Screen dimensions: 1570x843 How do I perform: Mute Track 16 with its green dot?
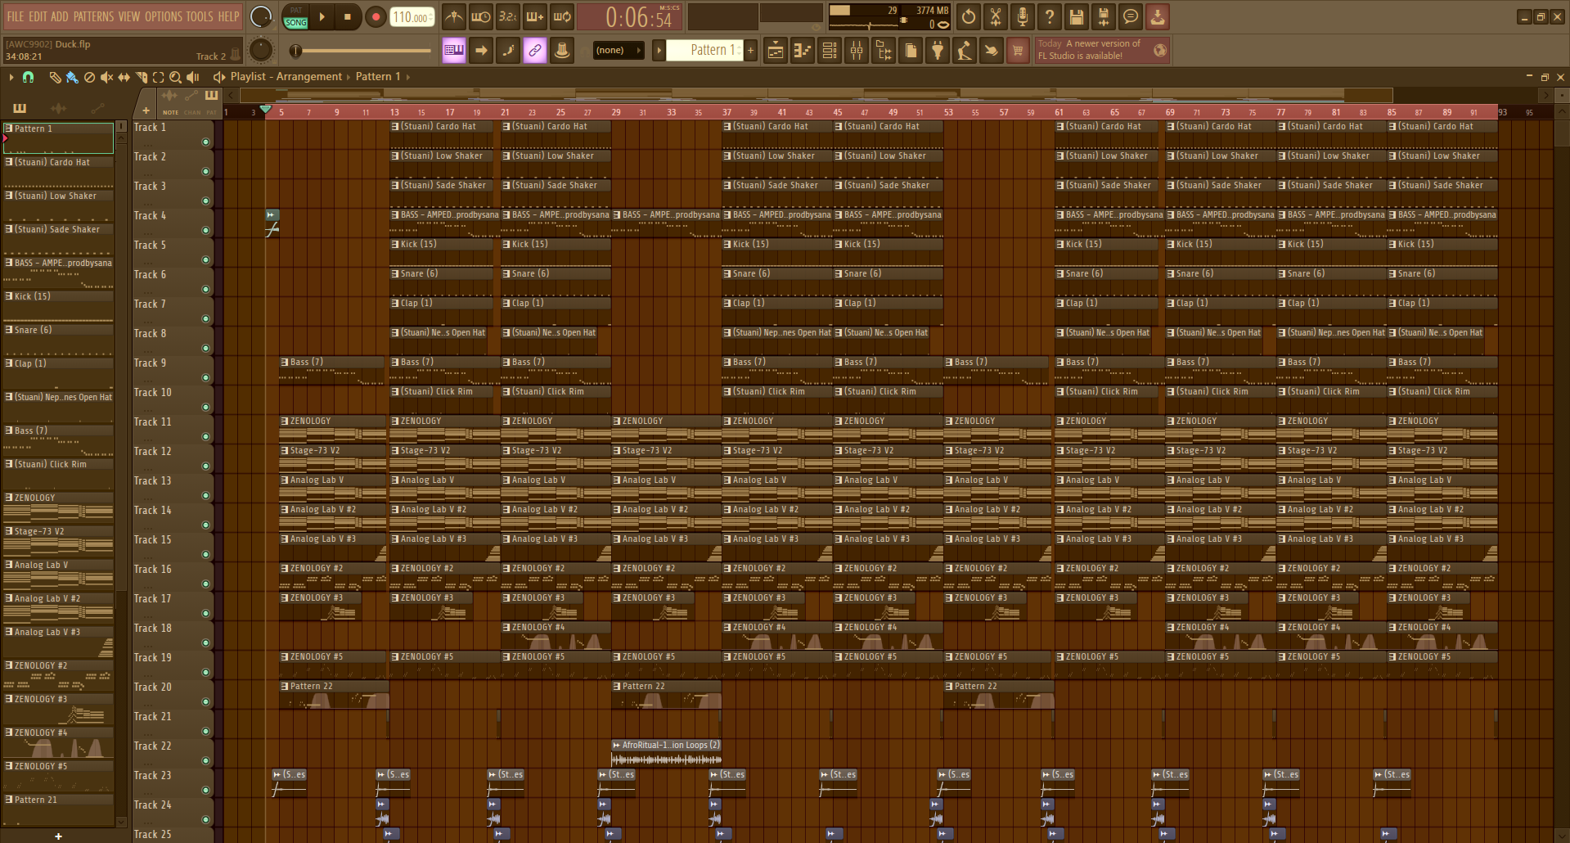pos(205,584)
